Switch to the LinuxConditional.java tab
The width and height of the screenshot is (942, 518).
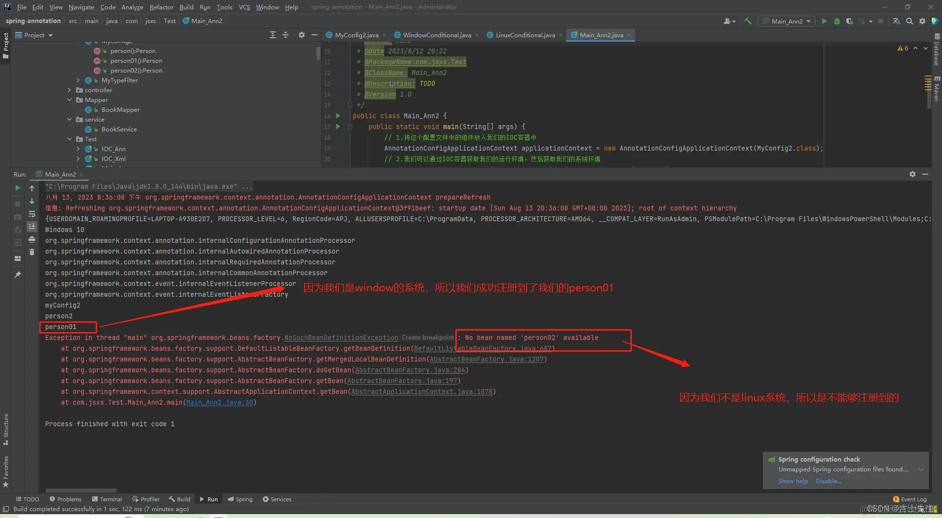[525, 35]
